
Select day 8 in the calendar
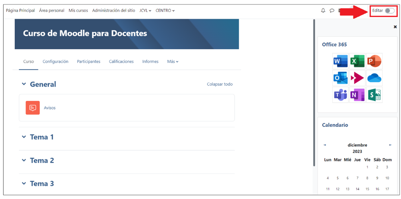pyautogui.click(x=367, y=178)
